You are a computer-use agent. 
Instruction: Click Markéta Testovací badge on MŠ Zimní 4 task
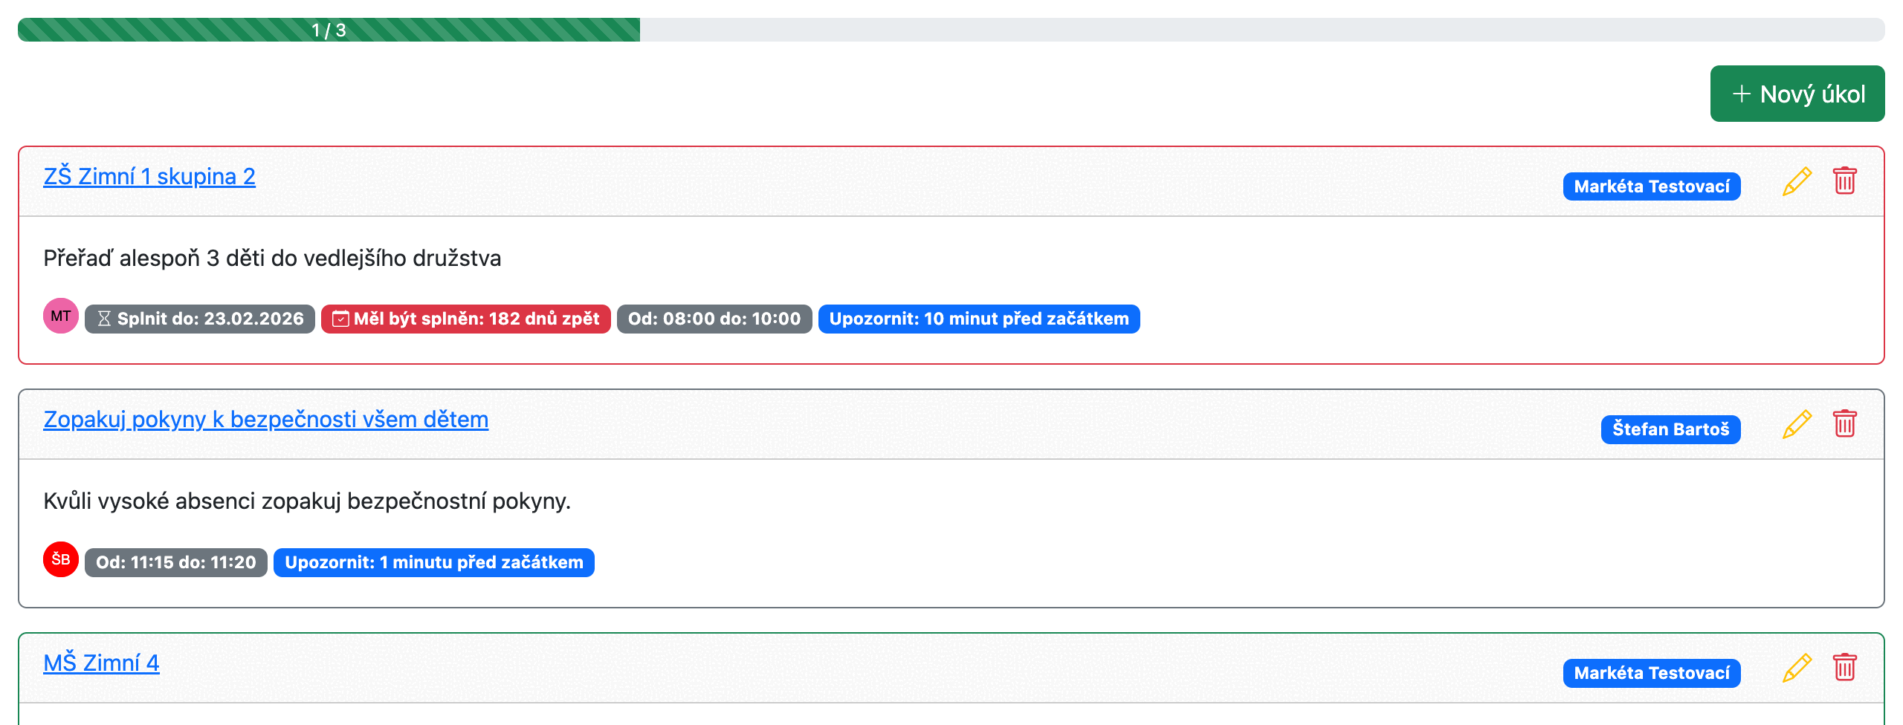coord(1652,673)
